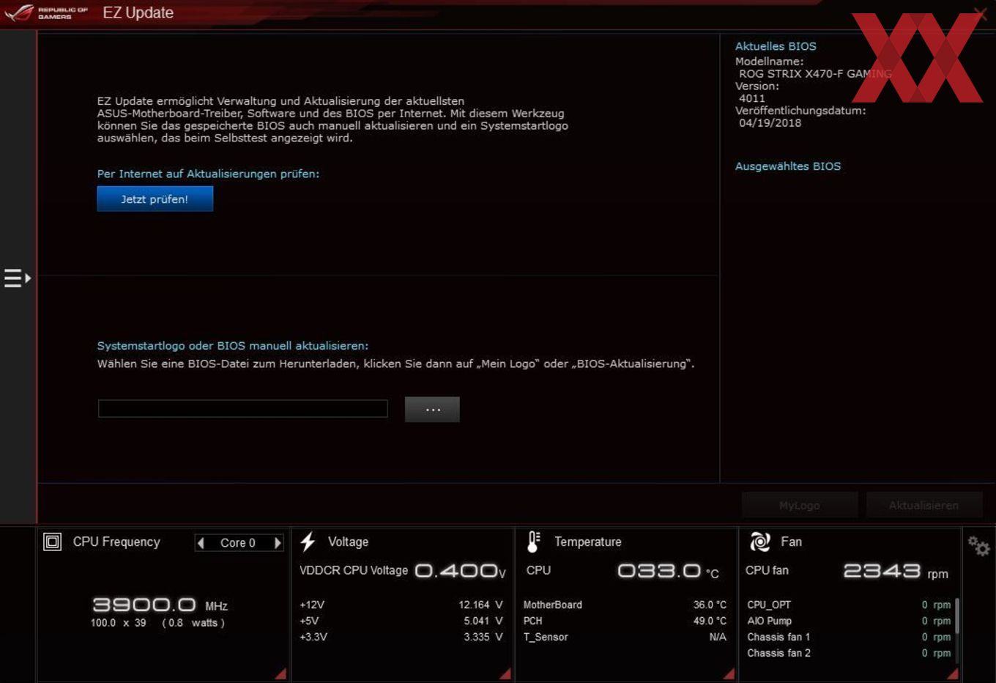Expand the Fan panel corner arrow
996x683 pixels.
pyautogui.click(x=952, y=673)
